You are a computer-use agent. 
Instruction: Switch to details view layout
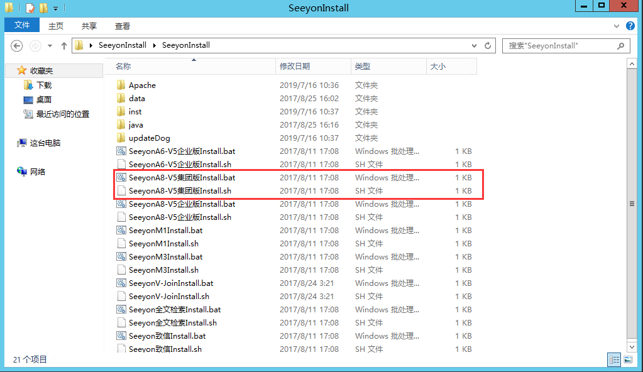click(x=614, y=359)
